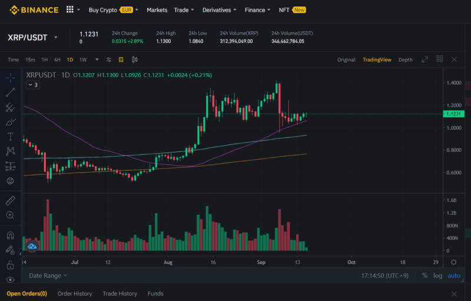Click the 1.1231 current price label on axis
The width and height of the screenshot is (471, 301).
click(453, 114)
